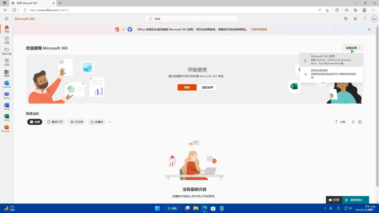Viewport: 379px width, 213px height.
Task: Go to Home in the sidebar
Action: 6,29
